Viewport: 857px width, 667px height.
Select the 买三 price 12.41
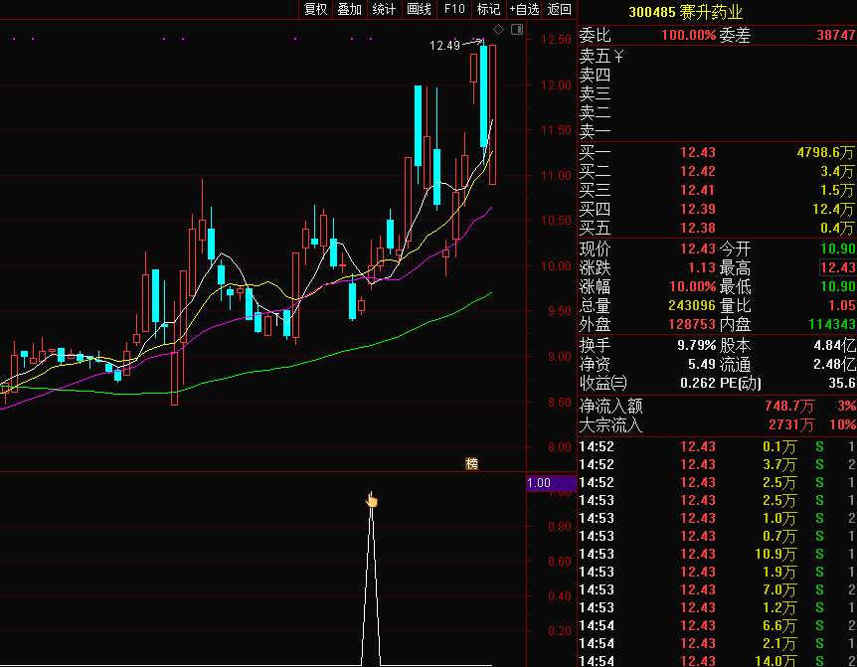point(697,190)
